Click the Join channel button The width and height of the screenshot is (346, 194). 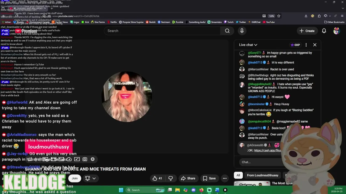point(75,178)
